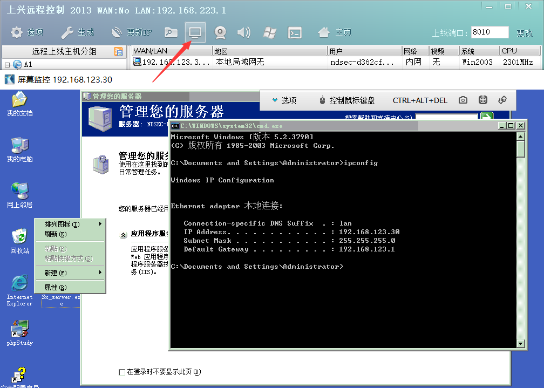Screen dimensions: 544x388
Task: Open the remote file manager folder icon
Action: coord(171,32)
